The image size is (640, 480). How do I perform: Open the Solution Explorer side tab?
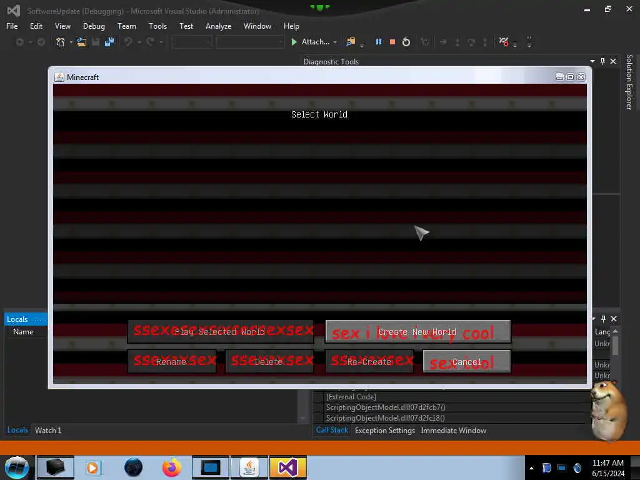pos(629,82)
